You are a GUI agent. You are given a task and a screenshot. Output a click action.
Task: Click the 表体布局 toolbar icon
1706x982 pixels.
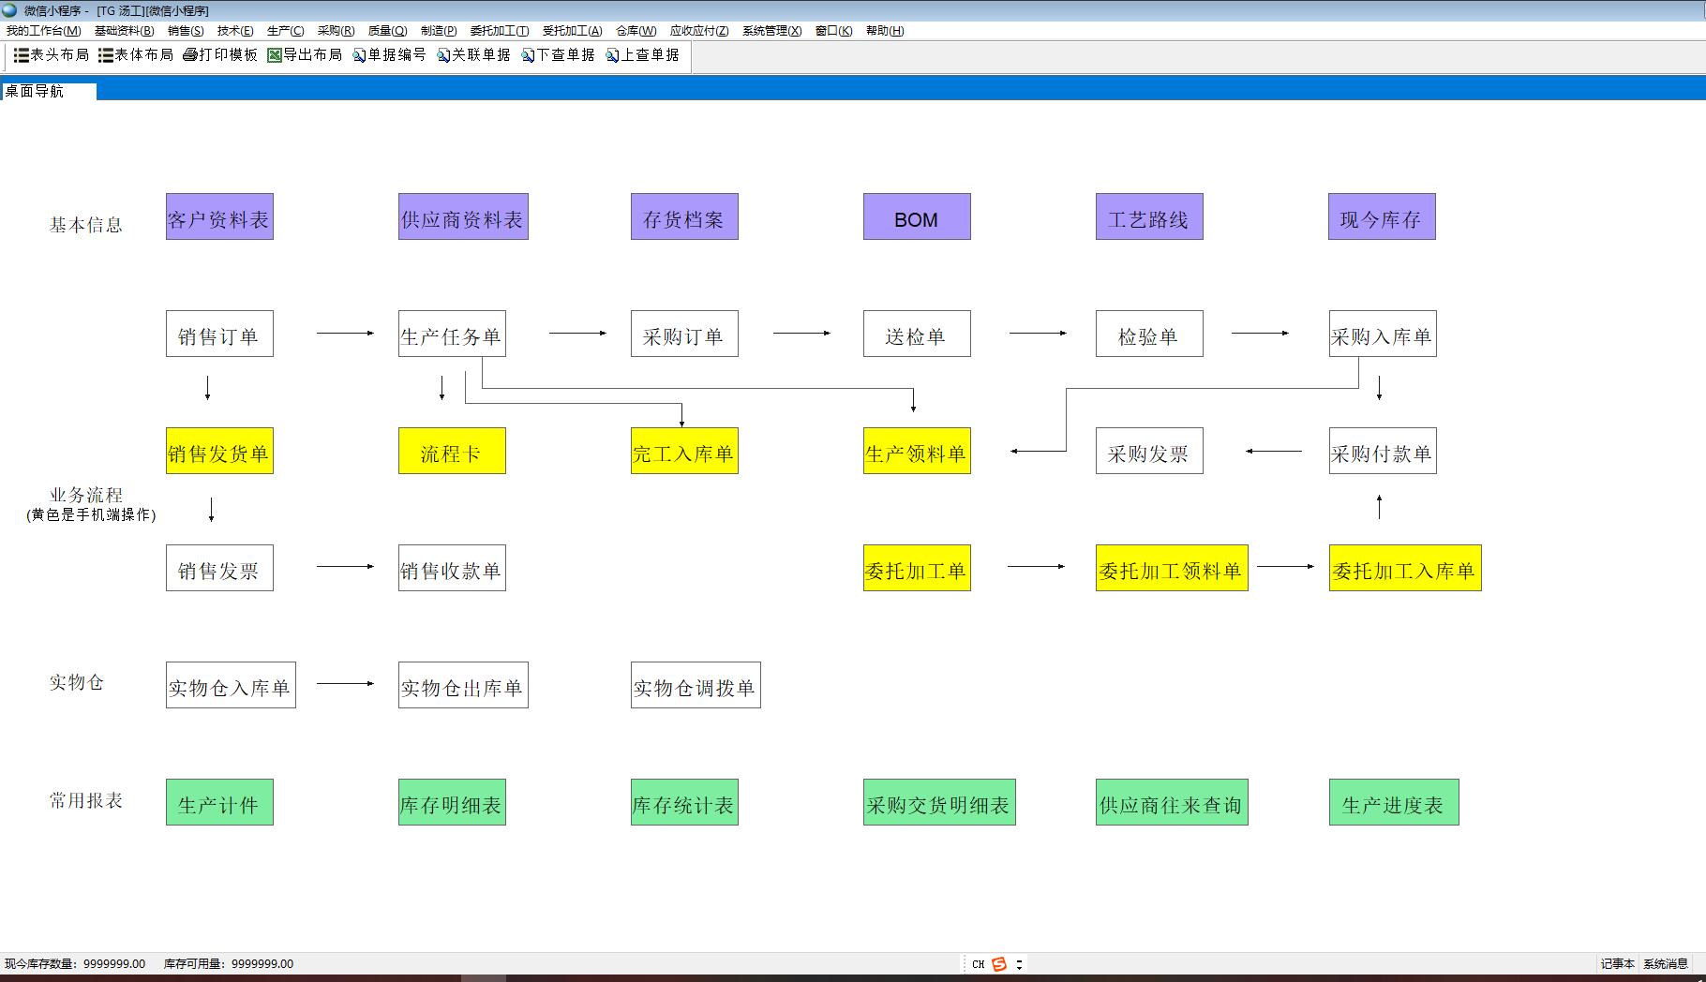point(106,55)
